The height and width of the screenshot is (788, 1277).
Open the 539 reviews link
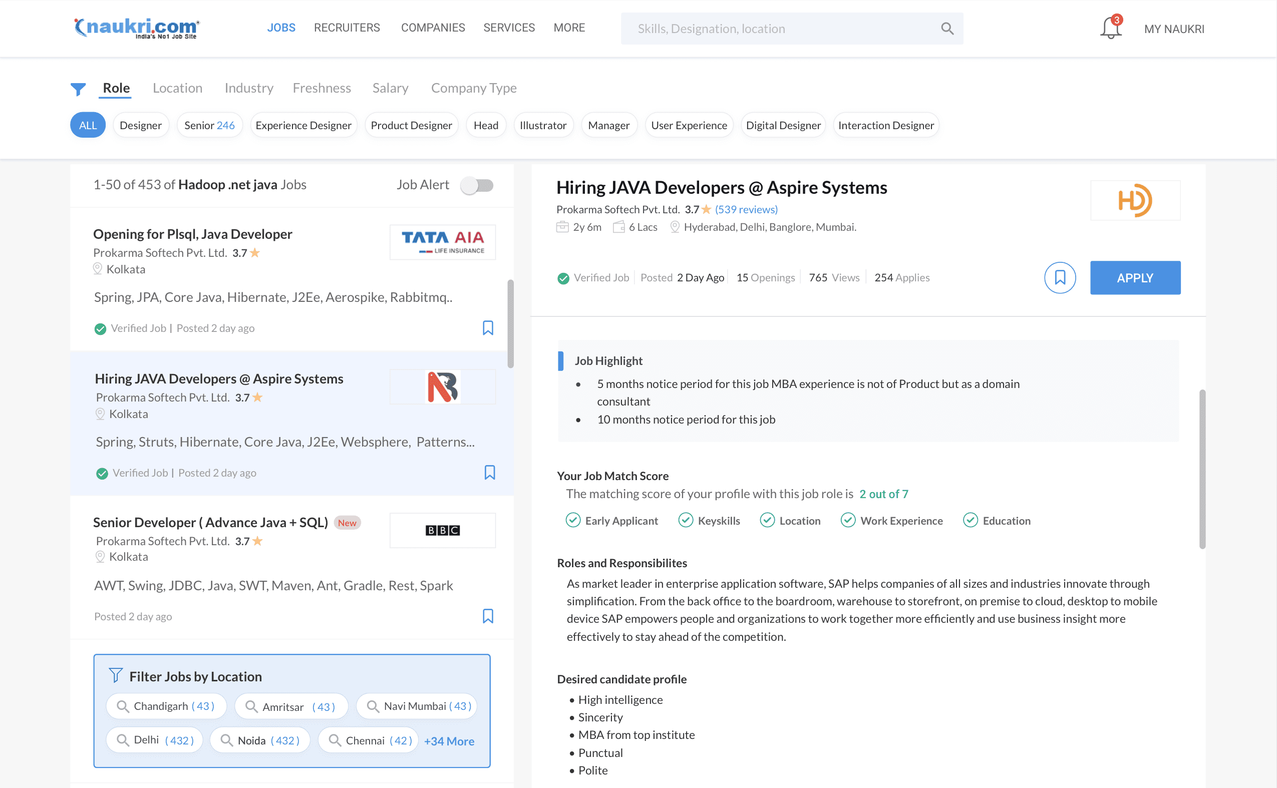click(x=745, y=209)
